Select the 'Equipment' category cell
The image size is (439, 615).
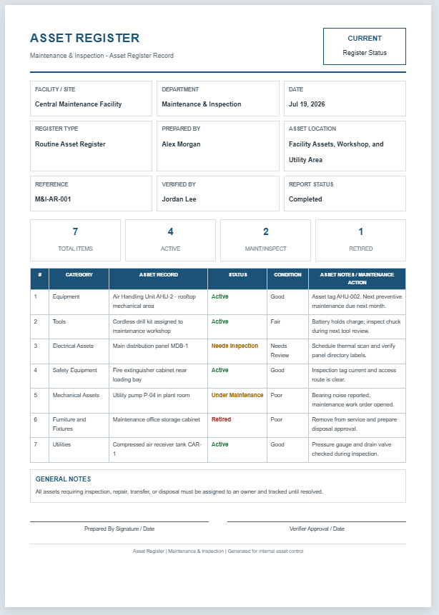pyautogui.click(x=79, y=301)
